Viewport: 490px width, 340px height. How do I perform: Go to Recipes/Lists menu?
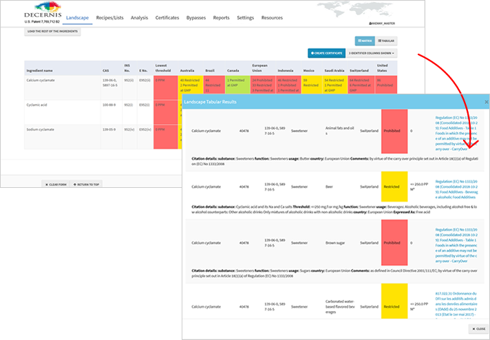coord(109,18)
